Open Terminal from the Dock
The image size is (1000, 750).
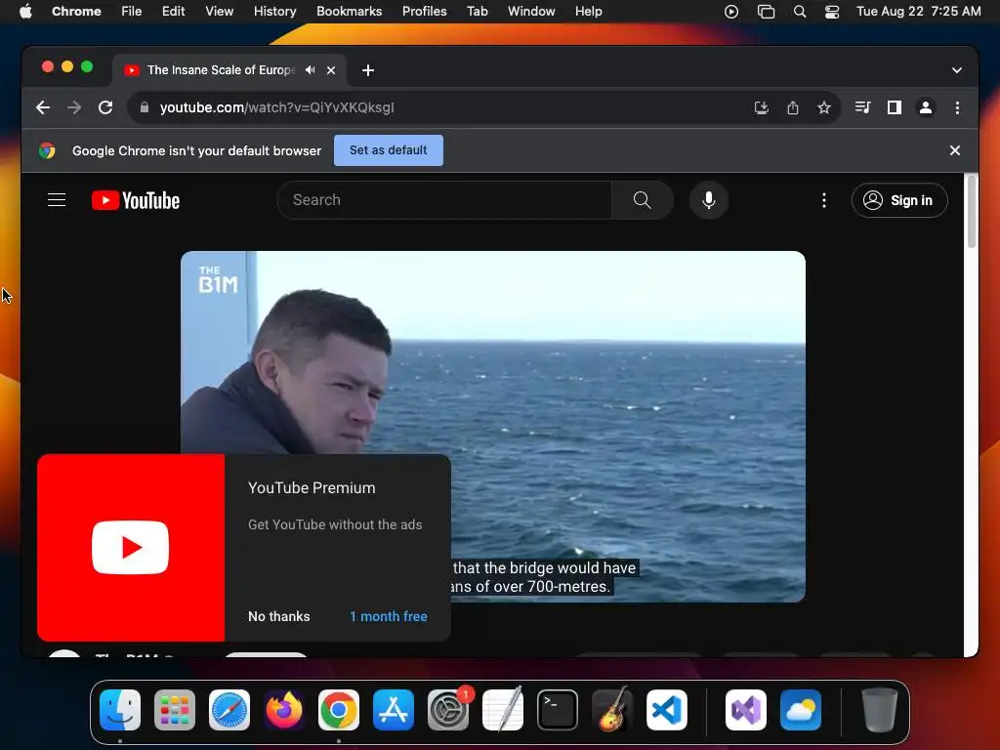coord(558,710)
